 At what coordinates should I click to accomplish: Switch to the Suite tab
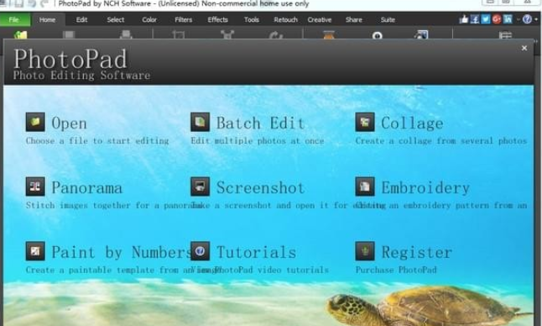click(388, 19)
